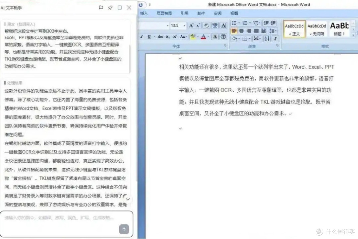Open the phonetic guide (拼音) tool

215,25
